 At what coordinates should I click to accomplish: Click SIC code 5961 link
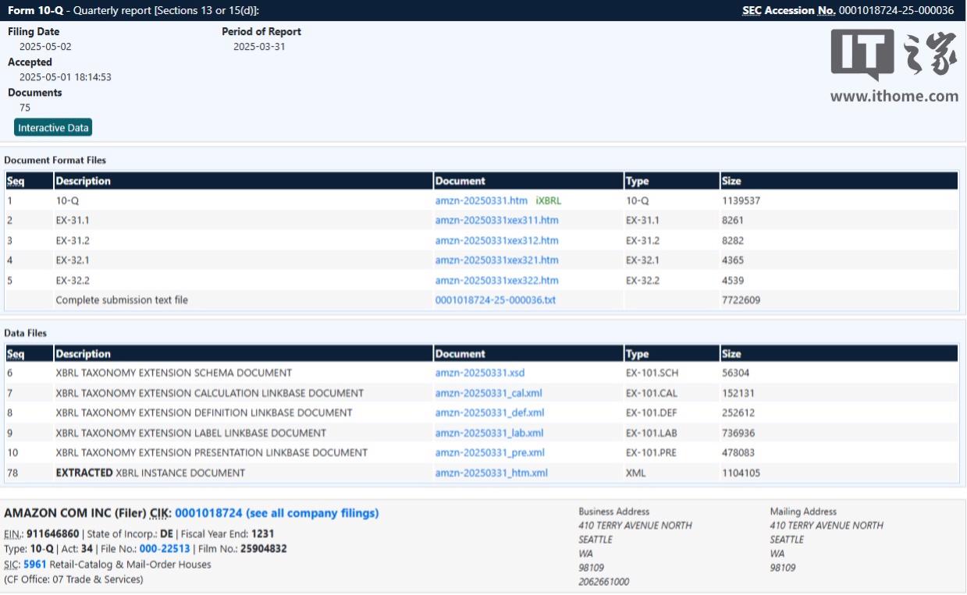click(34, 565)
